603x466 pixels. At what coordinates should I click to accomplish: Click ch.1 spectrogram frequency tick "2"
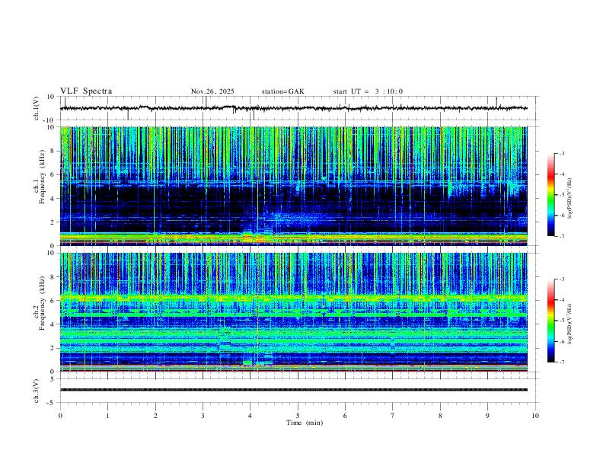[53, 222]
